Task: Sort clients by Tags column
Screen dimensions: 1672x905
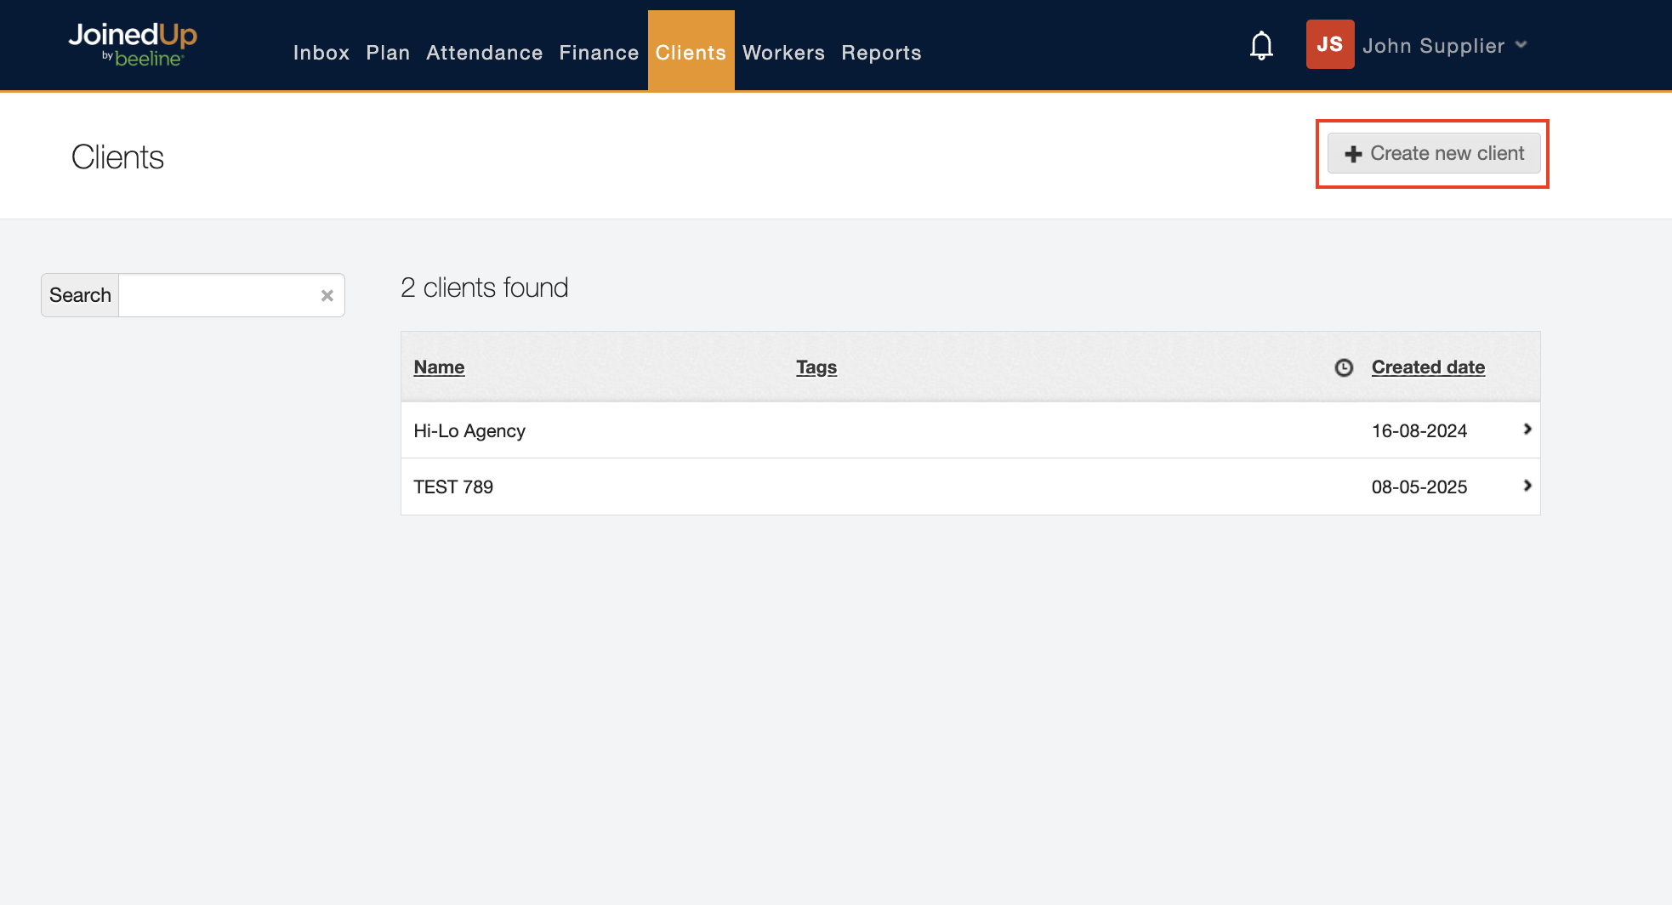Action: [816, 367]
